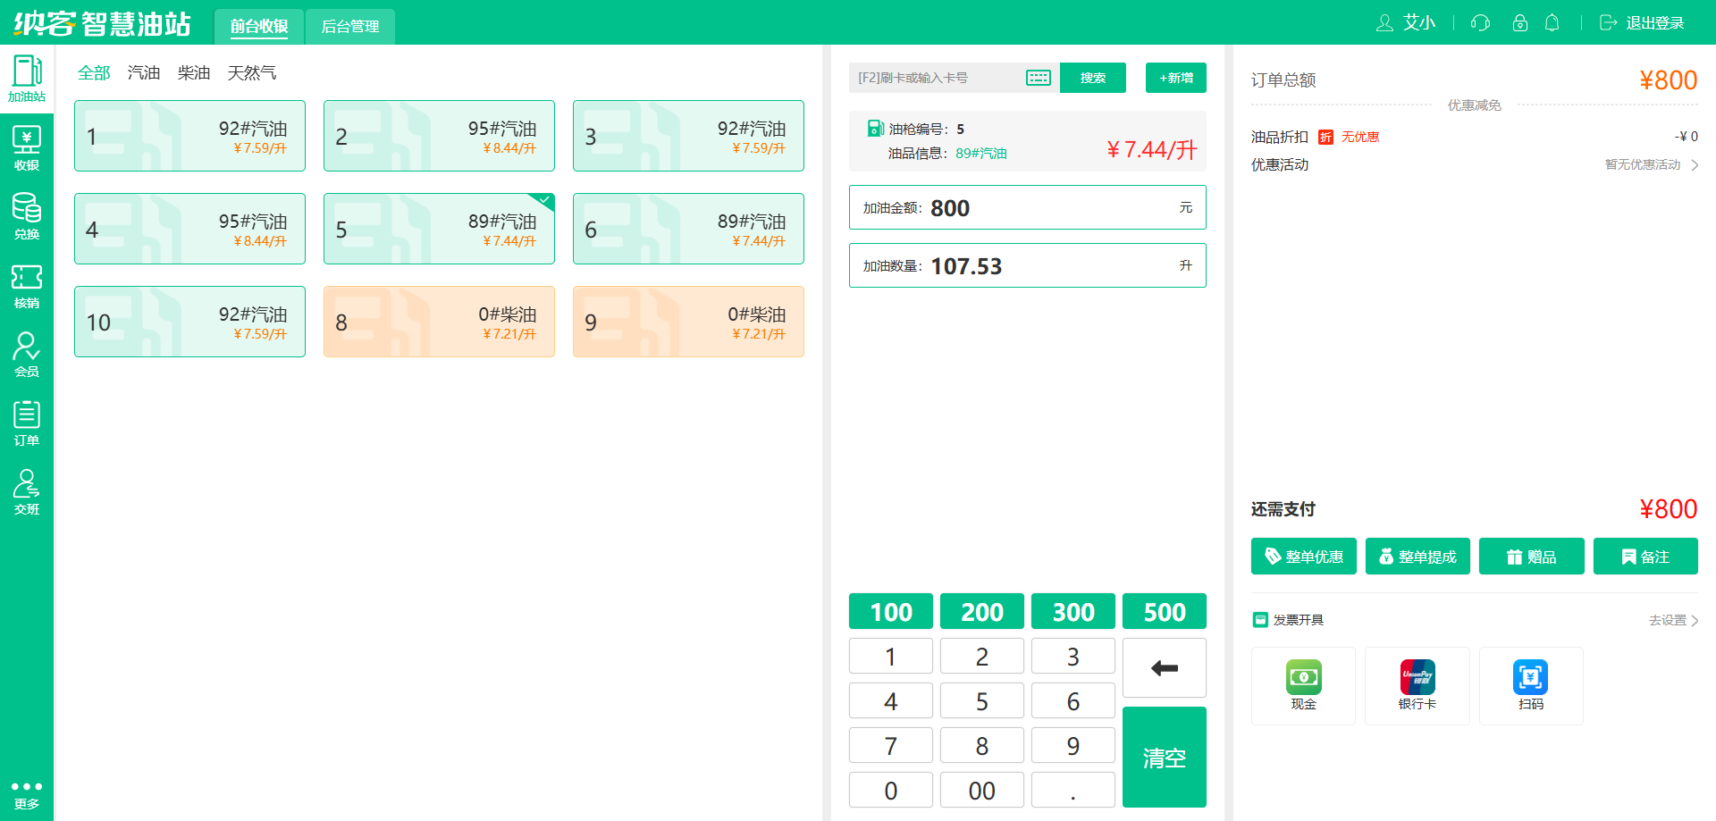This screenshot has height=821, width=1716.
Task: Click the 搜索 search button
Action: point(1093,78)
